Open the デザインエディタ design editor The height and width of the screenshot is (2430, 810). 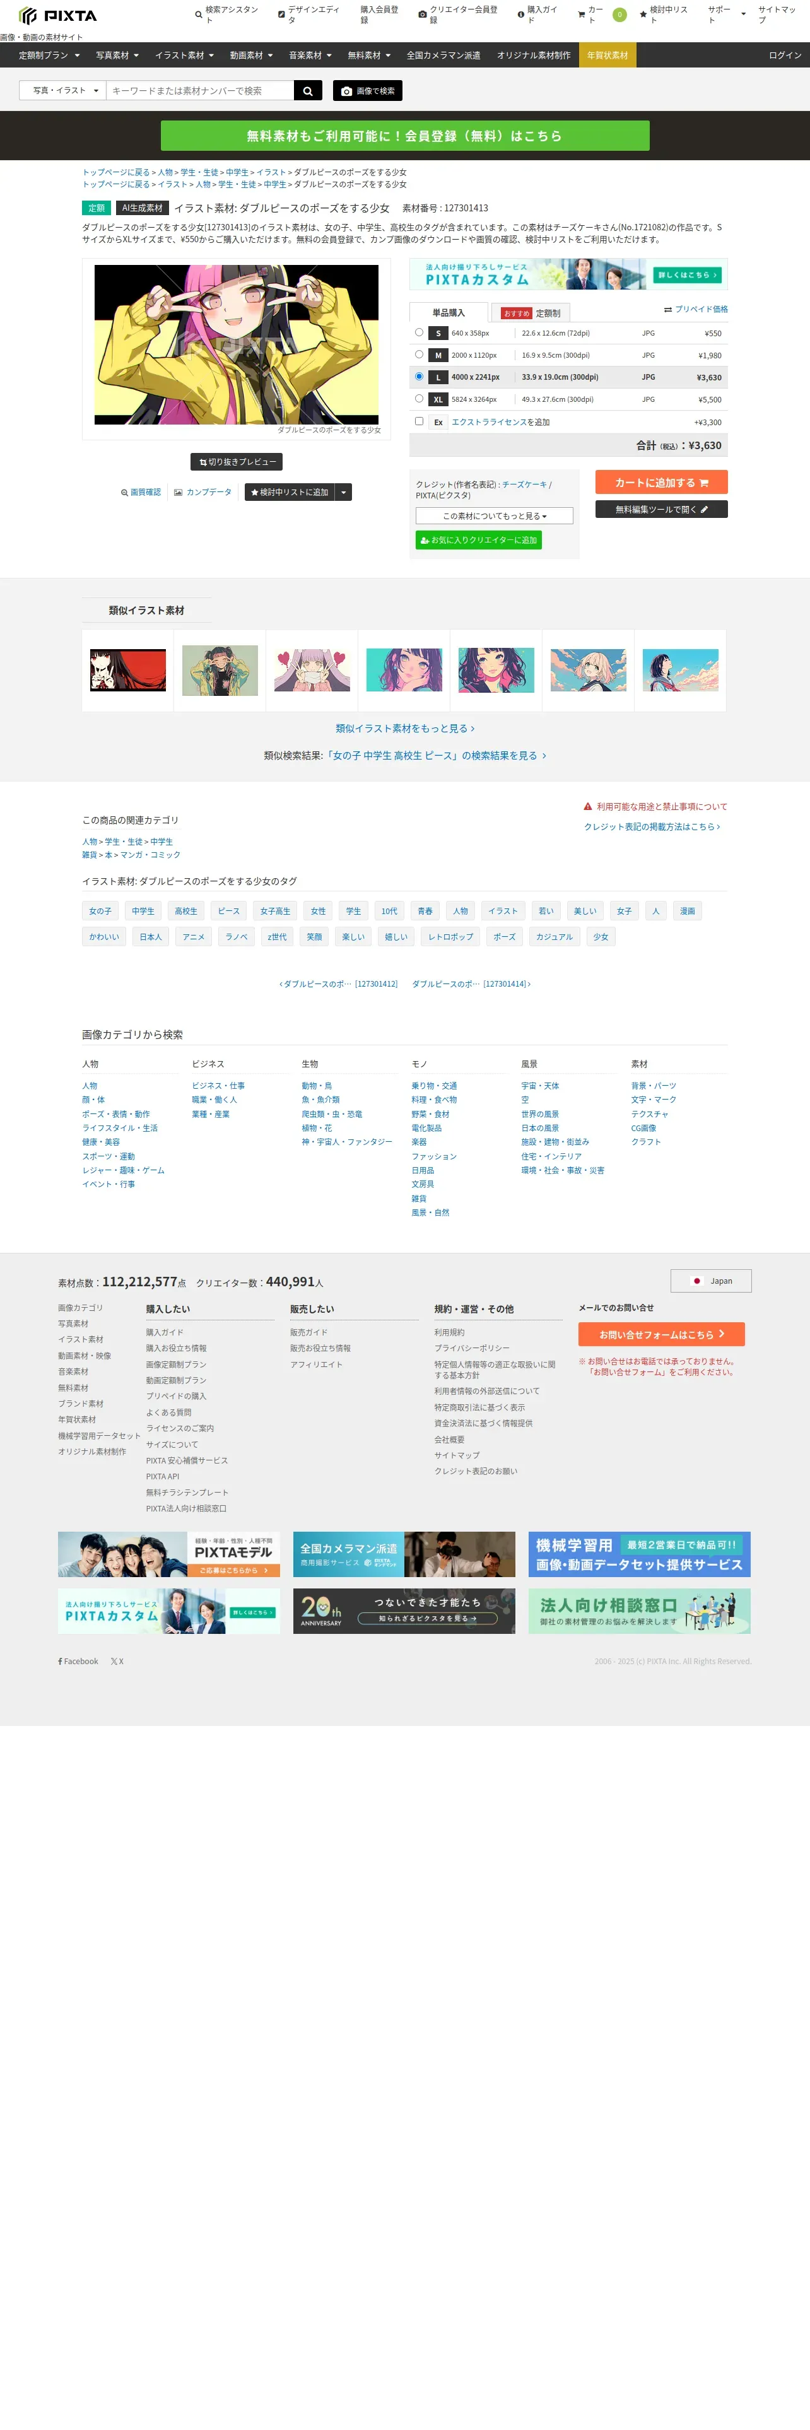click(x=309, y=14)
